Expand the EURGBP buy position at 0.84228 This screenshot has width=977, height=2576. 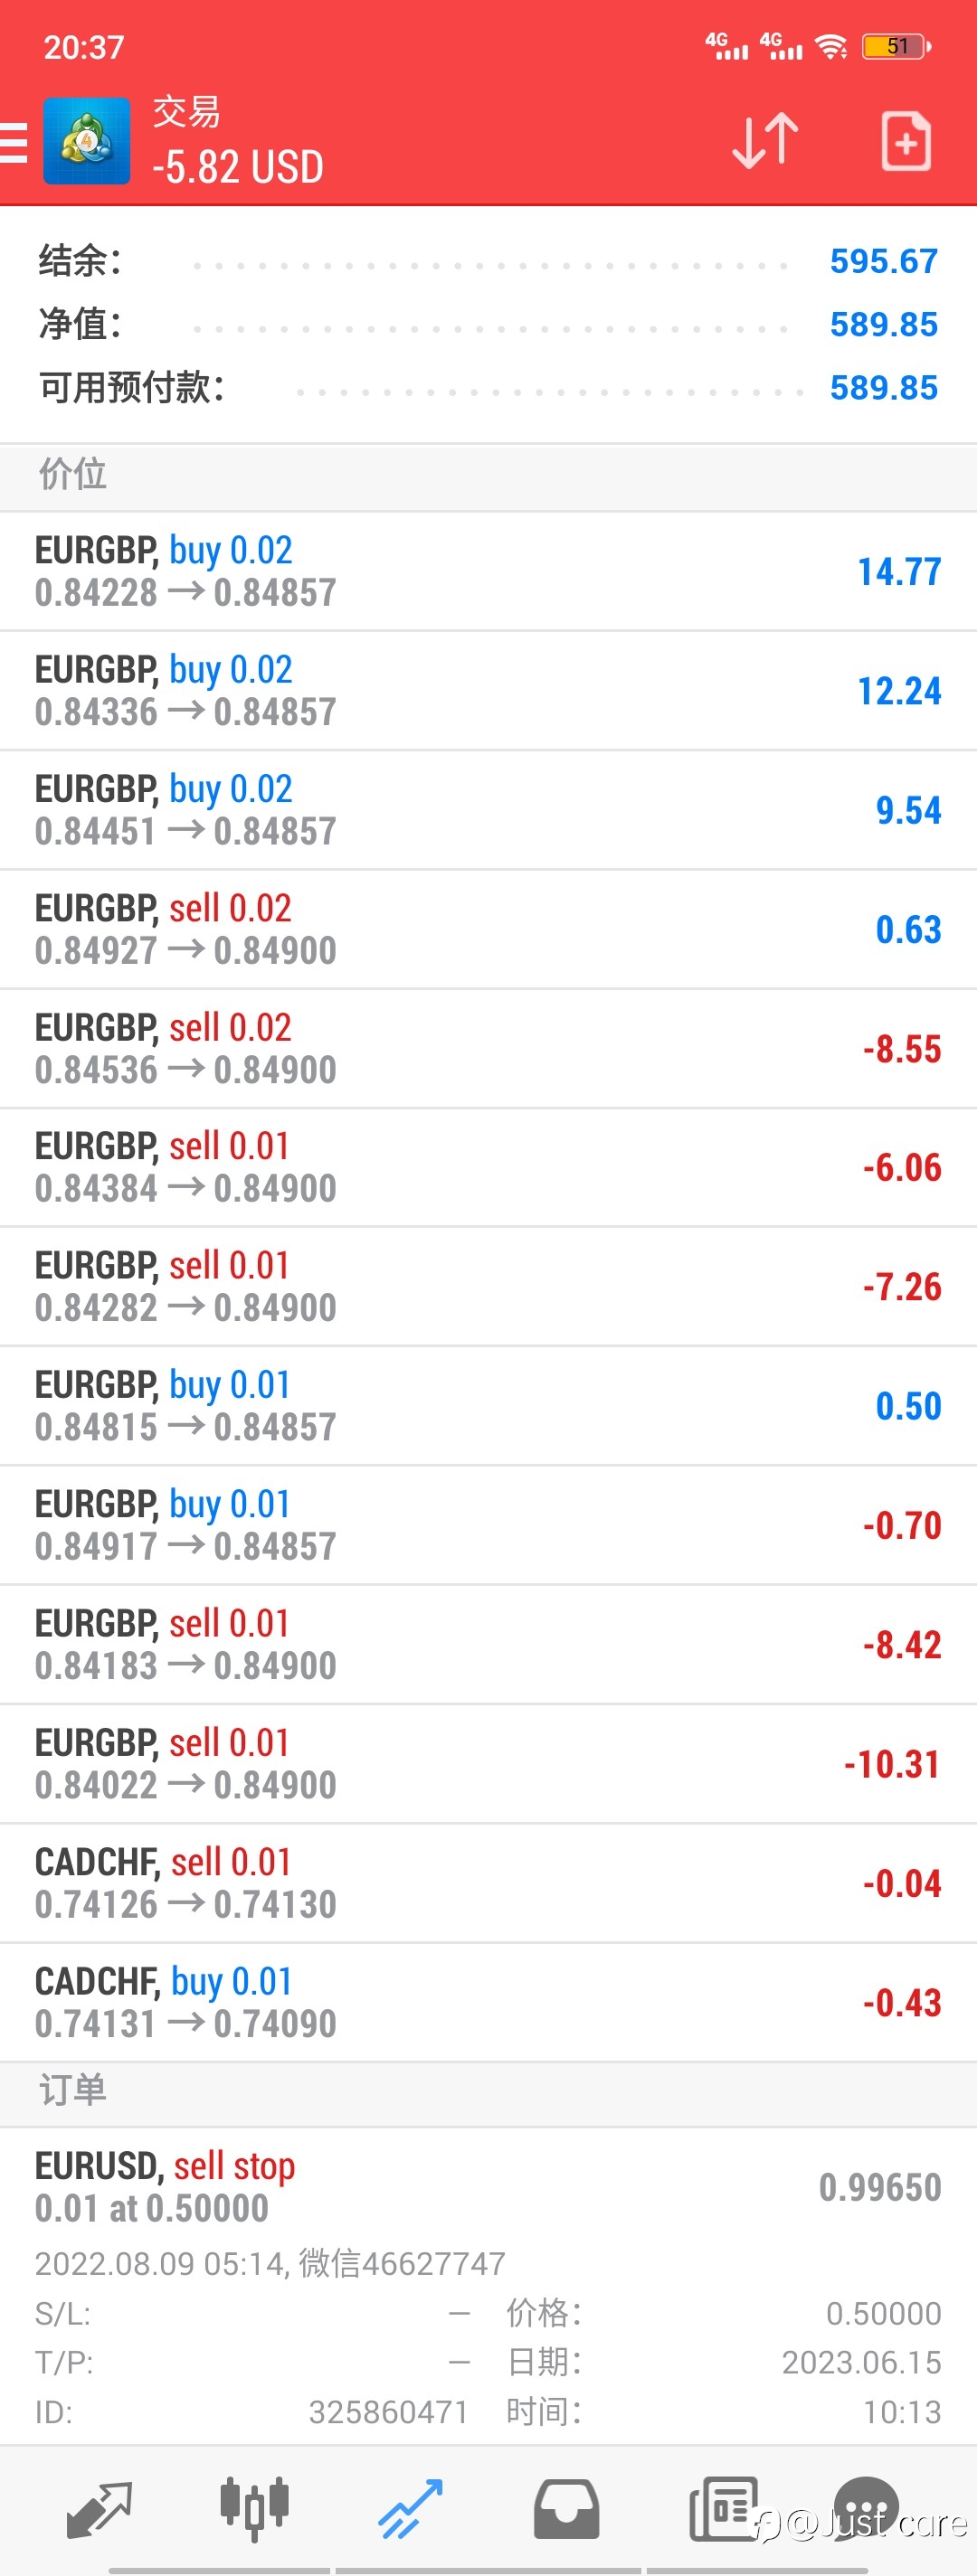point(488,571)
